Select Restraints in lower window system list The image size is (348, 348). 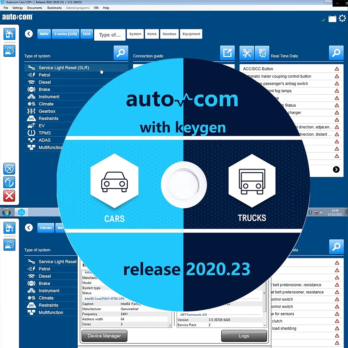51,305
